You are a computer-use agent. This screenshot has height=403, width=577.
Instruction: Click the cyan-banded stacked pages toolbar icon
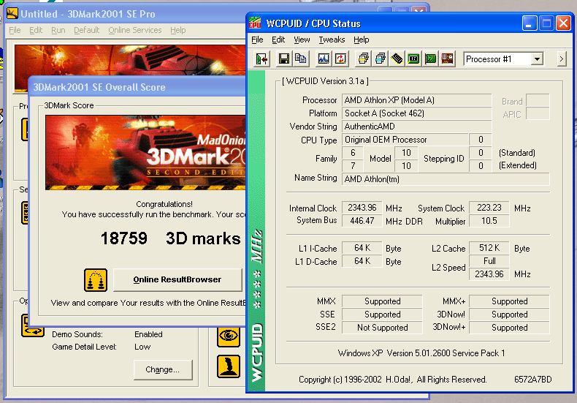click(380, 59)
